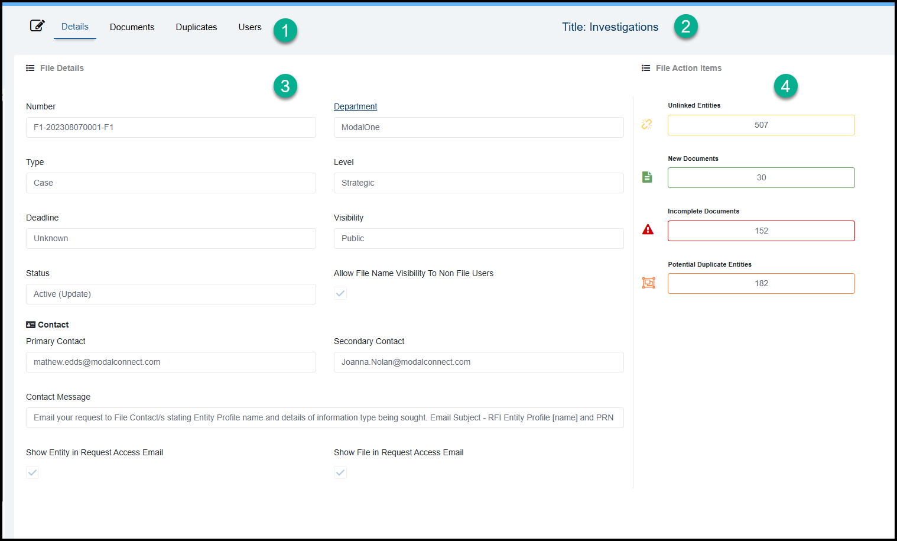Switch to the Documents tab

coord(132,27)
